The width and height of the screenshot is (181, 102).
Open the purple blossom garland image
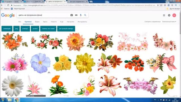pos(141,86)
